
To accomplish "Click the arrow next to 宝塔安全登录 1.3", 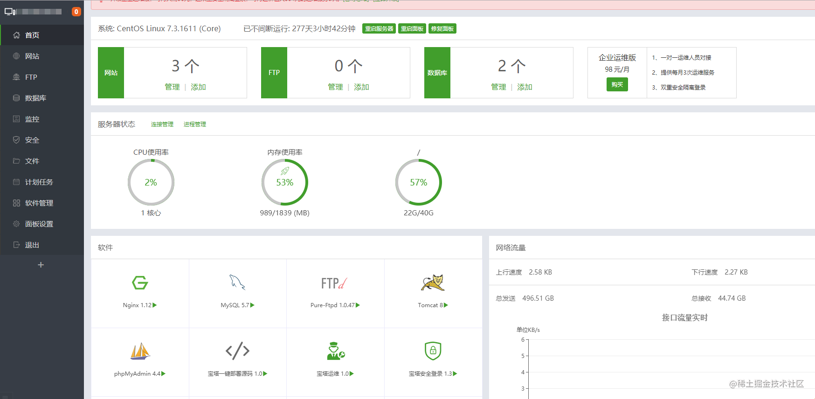I will [x=455, y=374].
